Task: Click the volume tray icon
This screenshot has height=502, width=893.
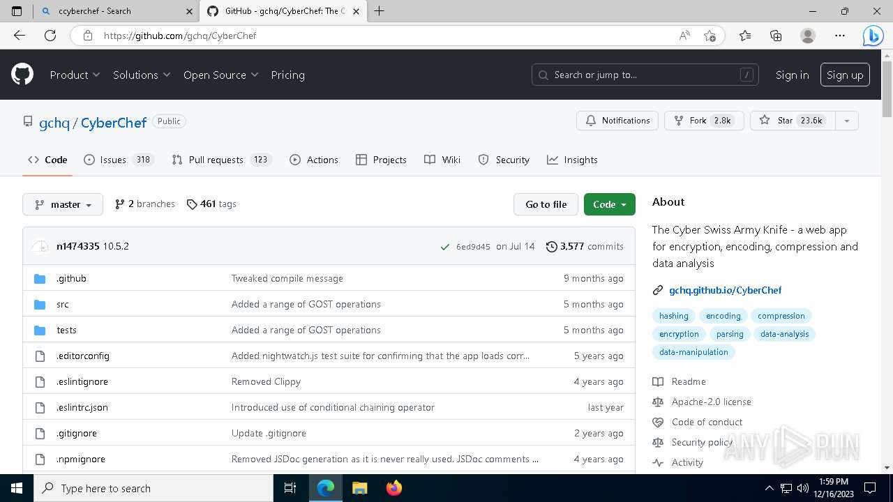Action: 802,488
